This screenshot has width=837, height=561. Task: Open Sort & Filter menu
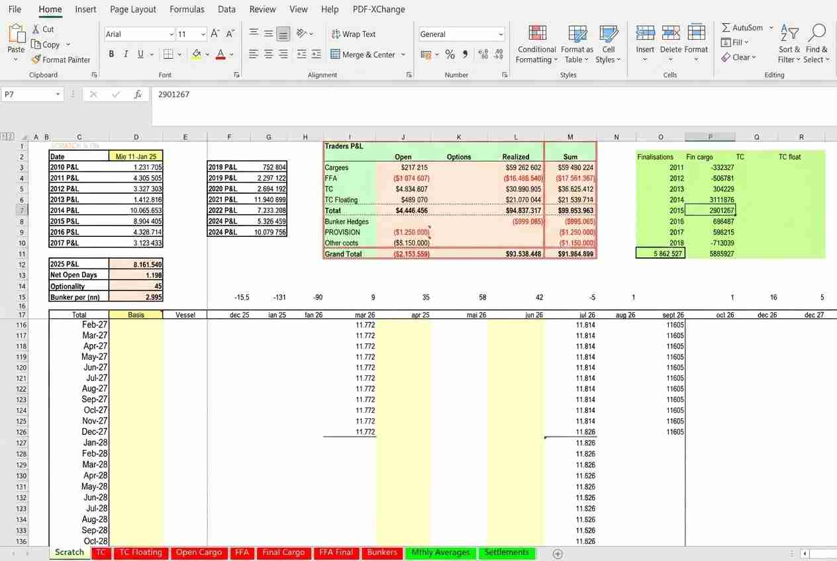(789, 44)
